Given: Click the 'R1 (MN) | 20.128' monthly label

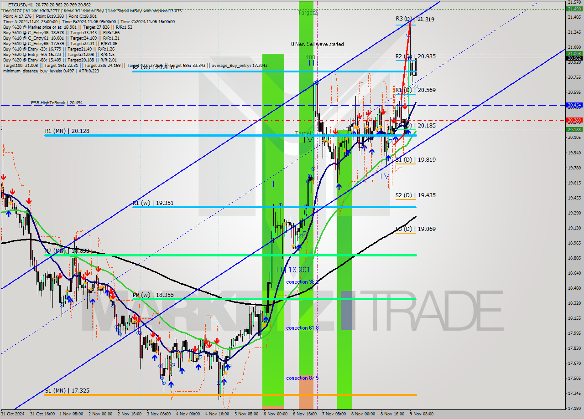Looking at the screenshot, I should [x=67, y=131].
